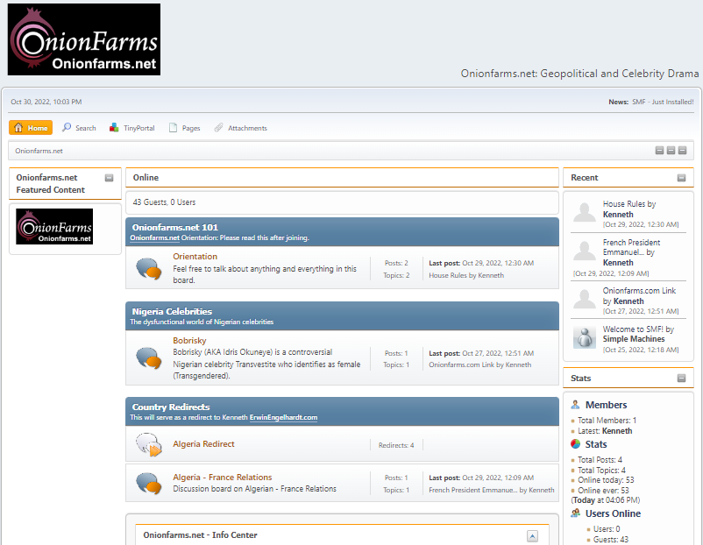The width and height of the screenshot is (703, 545).
Task: Open the featured OnionFarms thumbnail image
Action: [54, 226]
